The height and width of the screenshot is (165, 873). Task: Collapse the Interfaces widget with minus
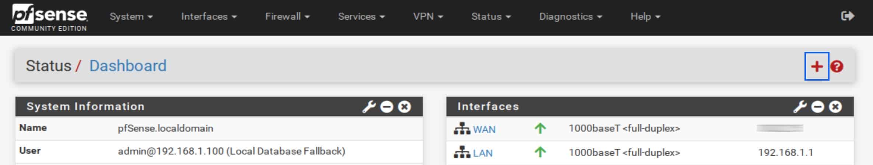click(818, 107)
